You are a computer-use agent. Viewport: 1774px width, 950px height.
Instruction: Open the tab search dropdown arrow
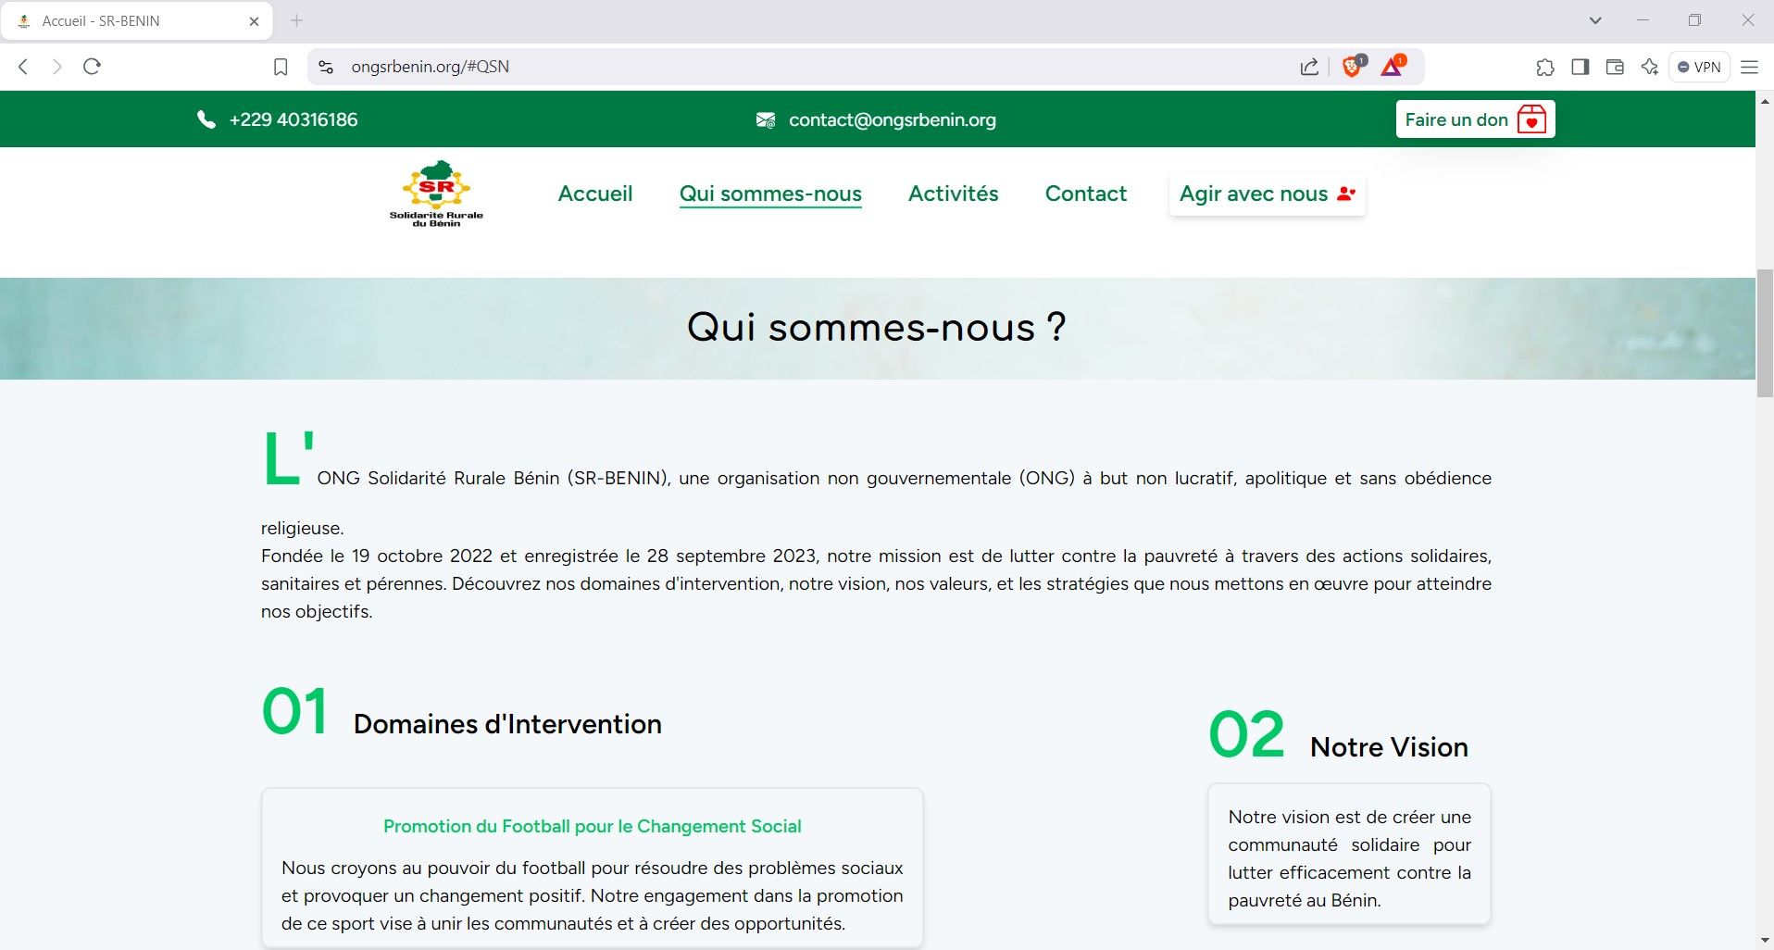pos(1595,20)
